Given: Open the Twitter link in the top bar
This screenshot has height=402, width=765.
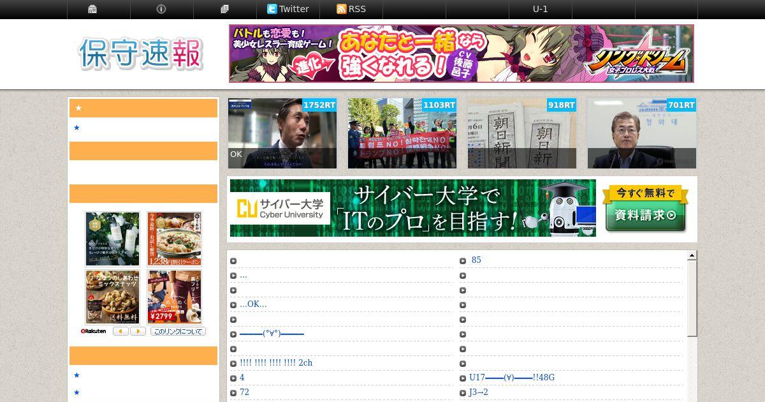Looking at the screenshot, I should pos(288,9).
